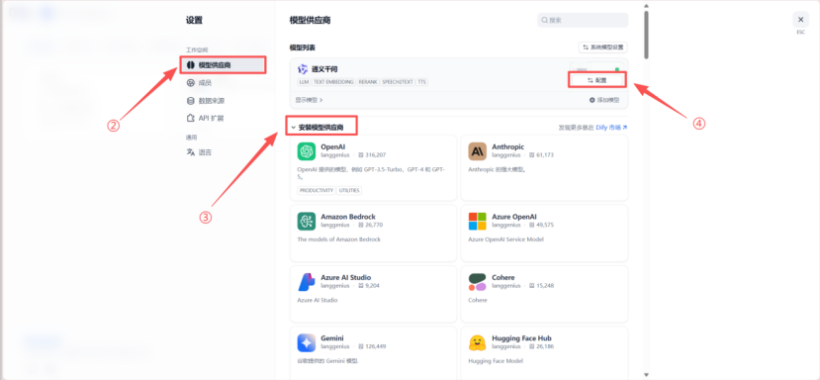Viewport: 820px width, 380px height.
Task: Click the scrollbar up arrow
Action: pyautogui.click(x=646, y=6)
